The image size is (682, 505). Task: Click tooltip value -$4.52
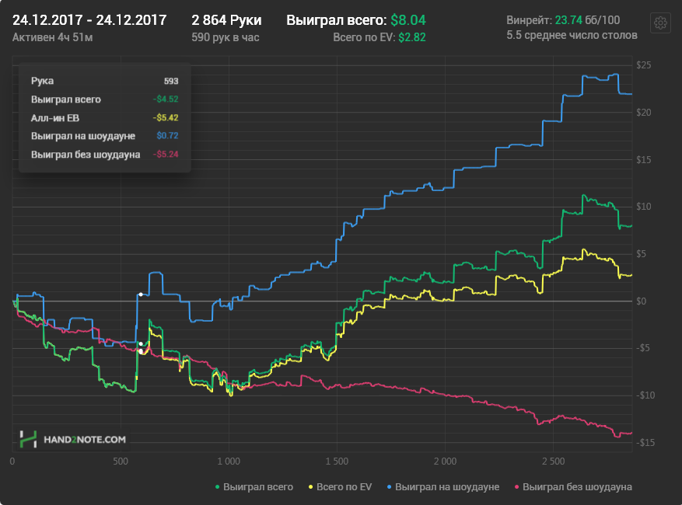pyautogui.click(x=166, y=99)
